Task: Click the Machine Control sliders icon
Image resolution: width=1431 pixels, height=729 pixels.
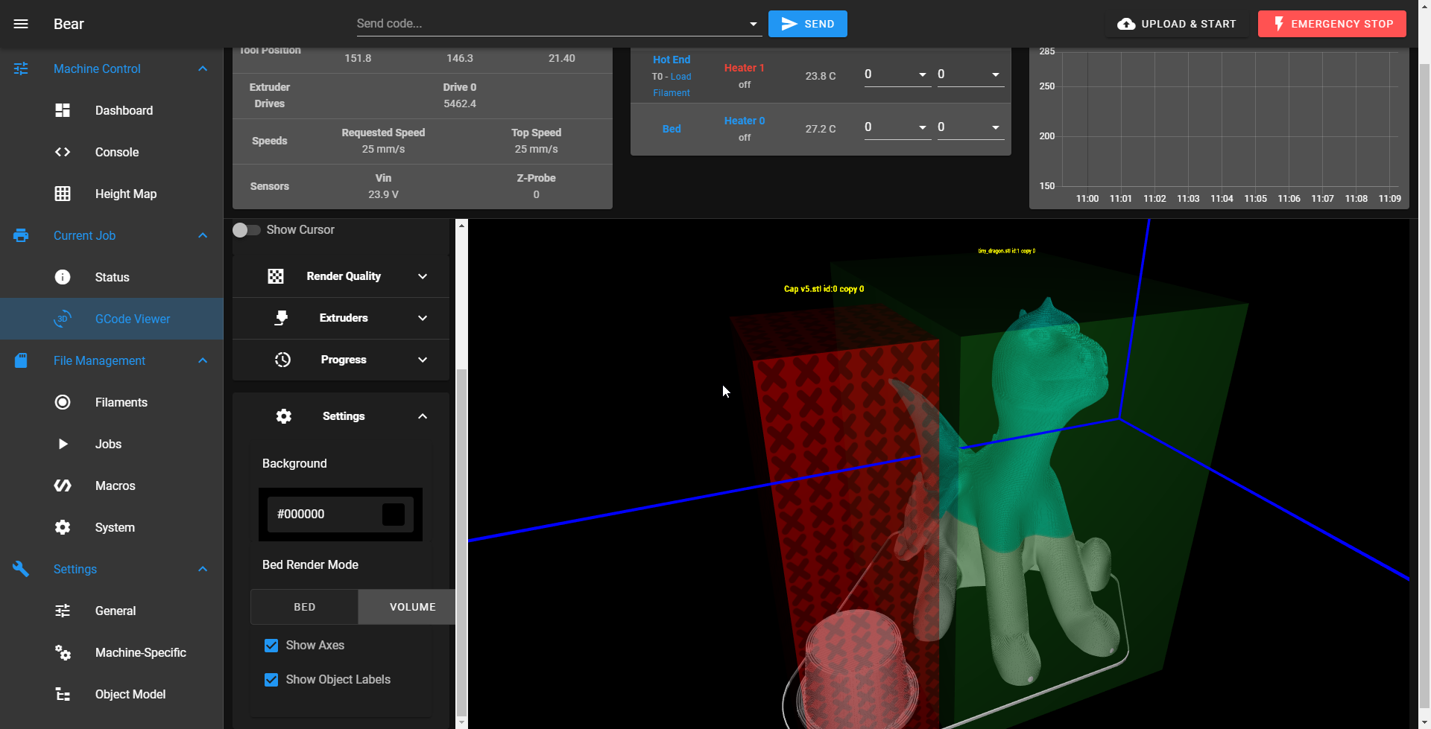Action: click(21, 69)
